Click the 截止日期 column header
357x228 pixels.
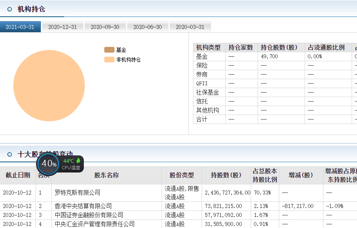pyautogui.click(x=18, y=175)
